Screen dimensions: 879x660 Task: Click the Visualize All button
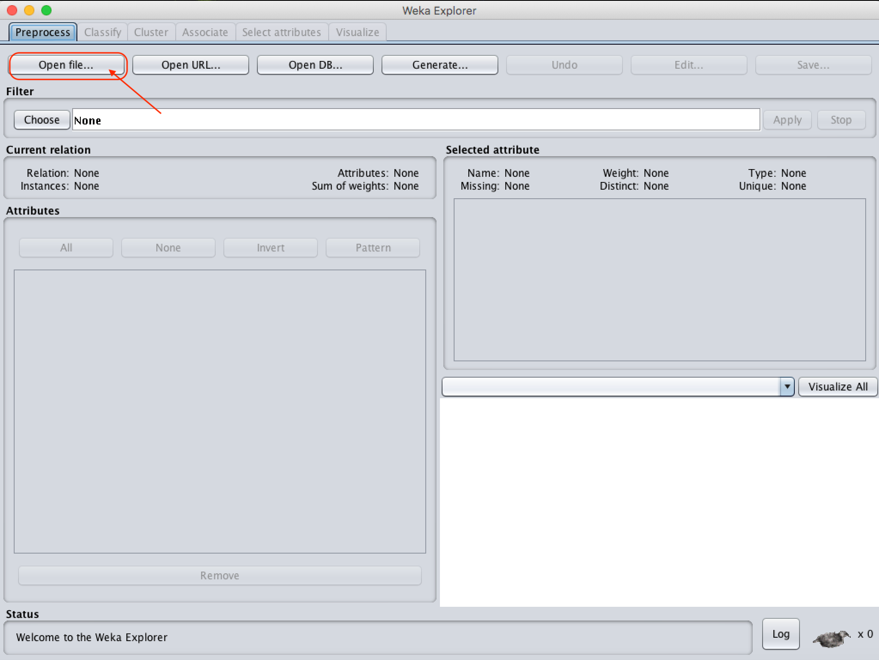click(838, 387)
